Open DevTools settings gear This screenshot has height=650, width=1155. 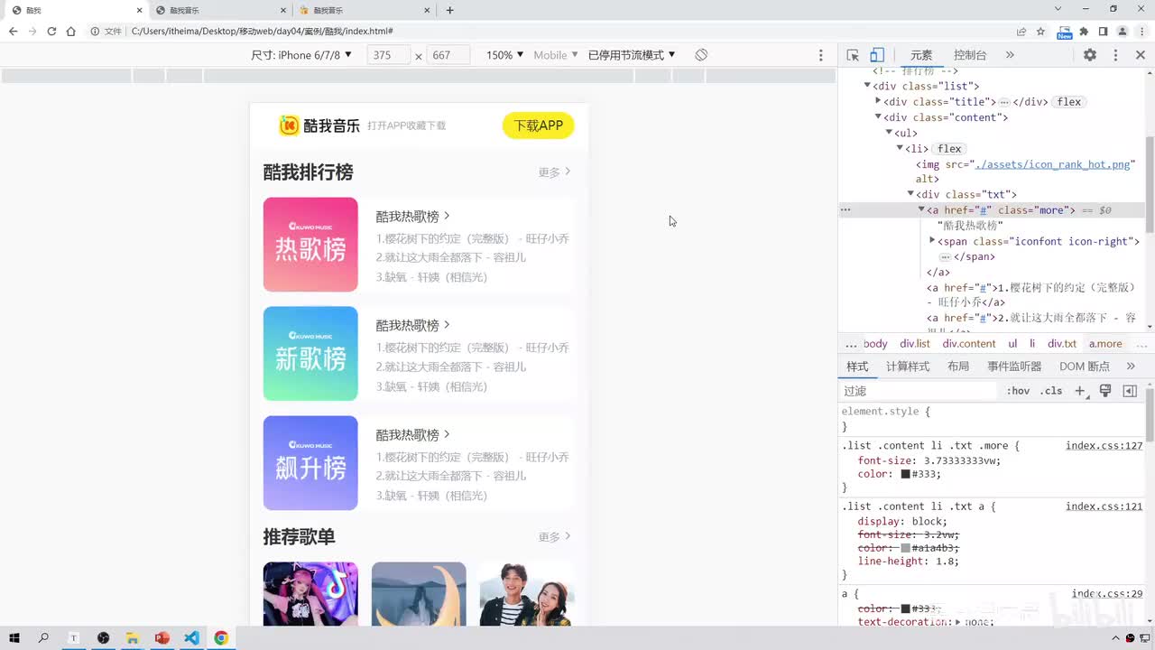[x=1090, y=55]
